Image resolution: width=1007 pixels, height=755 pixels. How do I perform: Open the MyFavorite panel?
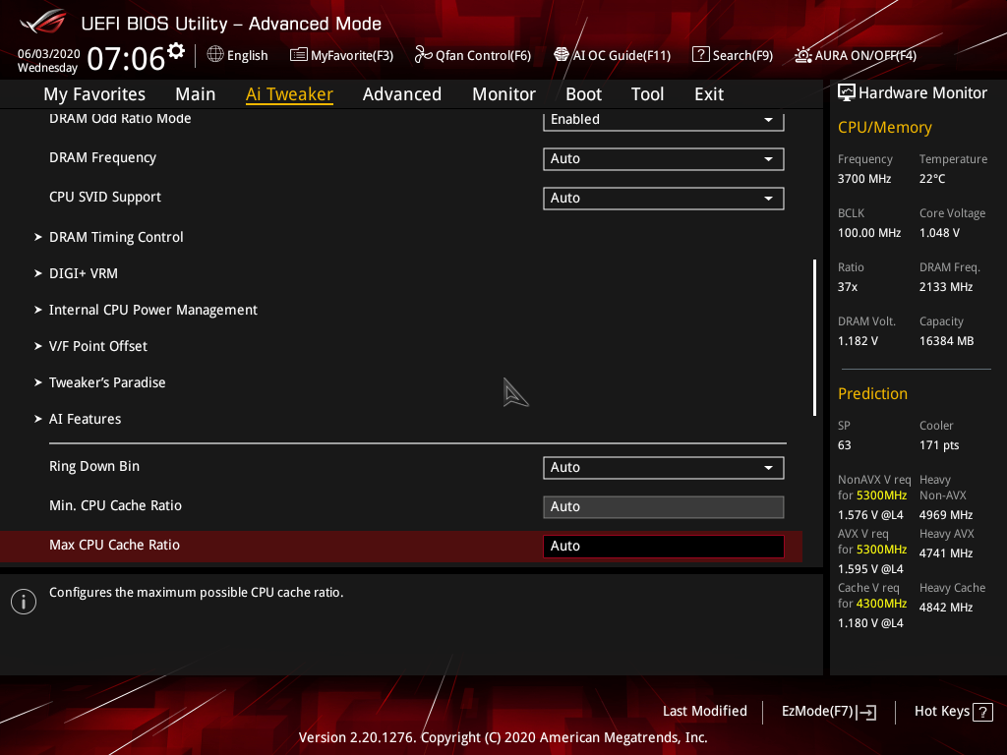pyautogui.click(x=341, y=55)
